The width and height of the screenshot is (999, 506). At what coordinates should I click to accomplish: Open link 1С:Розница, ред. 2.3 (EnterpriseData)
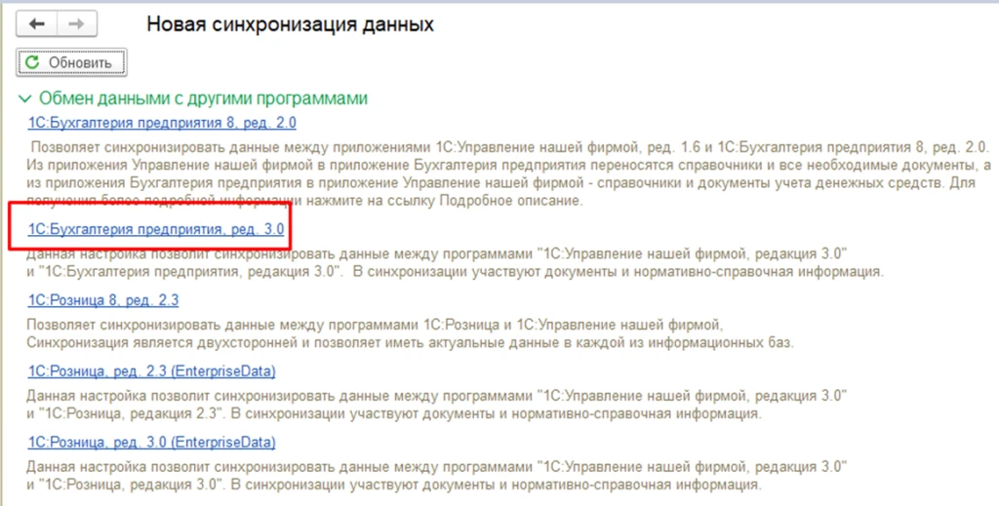point(151,371)
